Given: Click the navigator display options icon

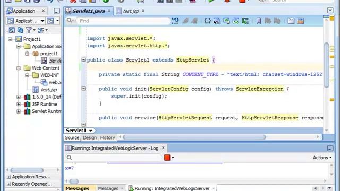Looking at the screenshot, I should coord(41,30).
